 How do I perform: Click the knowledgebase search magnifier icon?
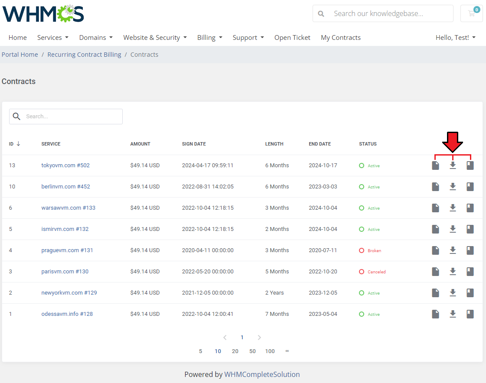tap(321, 13)
